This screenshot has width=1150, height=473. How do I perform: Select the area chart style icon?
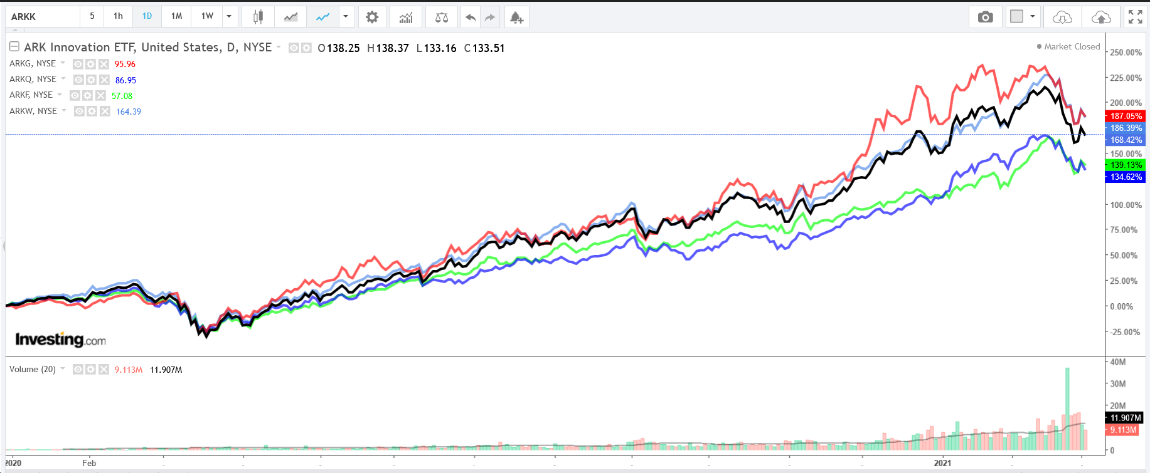(x=290, y=17)
